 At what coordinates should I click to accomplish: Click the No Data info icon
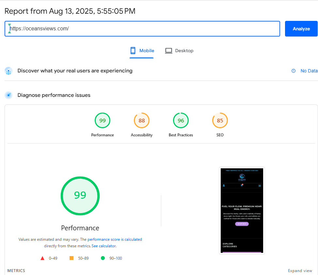tap(293, 71)
